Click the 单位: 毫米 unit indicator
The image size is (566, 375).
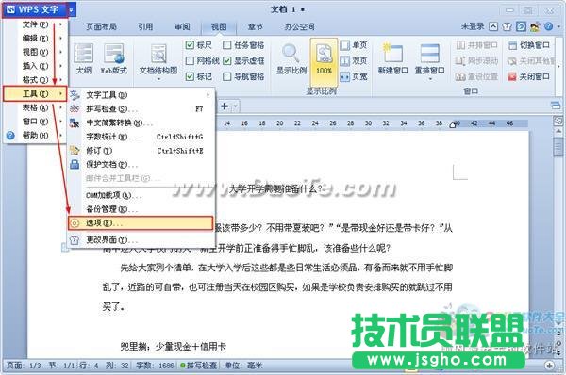click(x=243, y=366)
